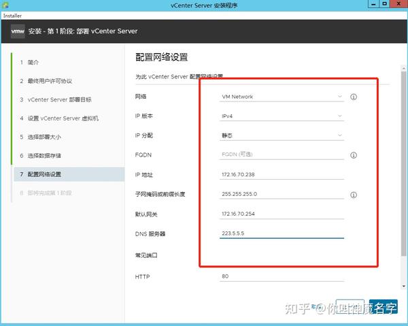The height and width of the screenshot is (326, 408).
Task: Click the info icon beside subnet mask field
Action: click(354, 195)
